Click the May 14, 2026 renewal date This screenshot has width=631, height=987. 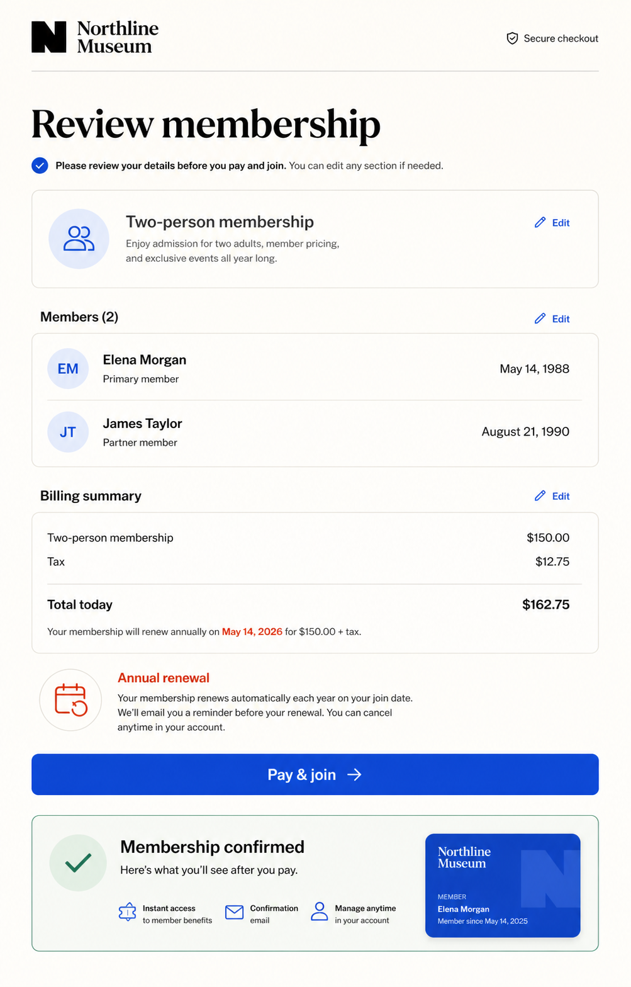252,631
